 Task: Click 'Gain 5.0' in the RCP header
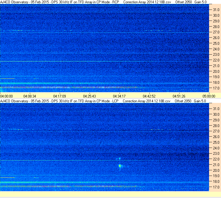coord(200,2)
